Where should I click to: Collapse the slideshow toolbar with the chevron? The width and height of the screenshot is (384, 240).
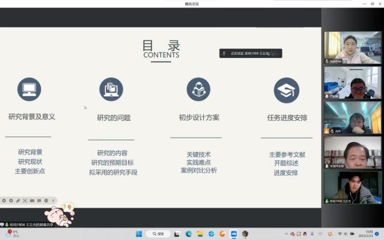pos(53,201)
